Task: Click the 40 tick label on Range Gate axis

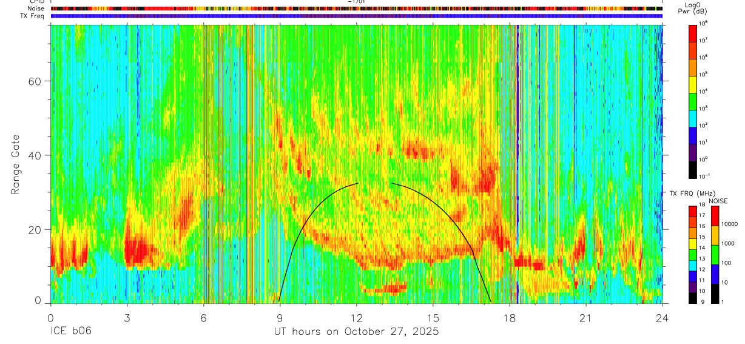Action: click(x=36, y=155)
